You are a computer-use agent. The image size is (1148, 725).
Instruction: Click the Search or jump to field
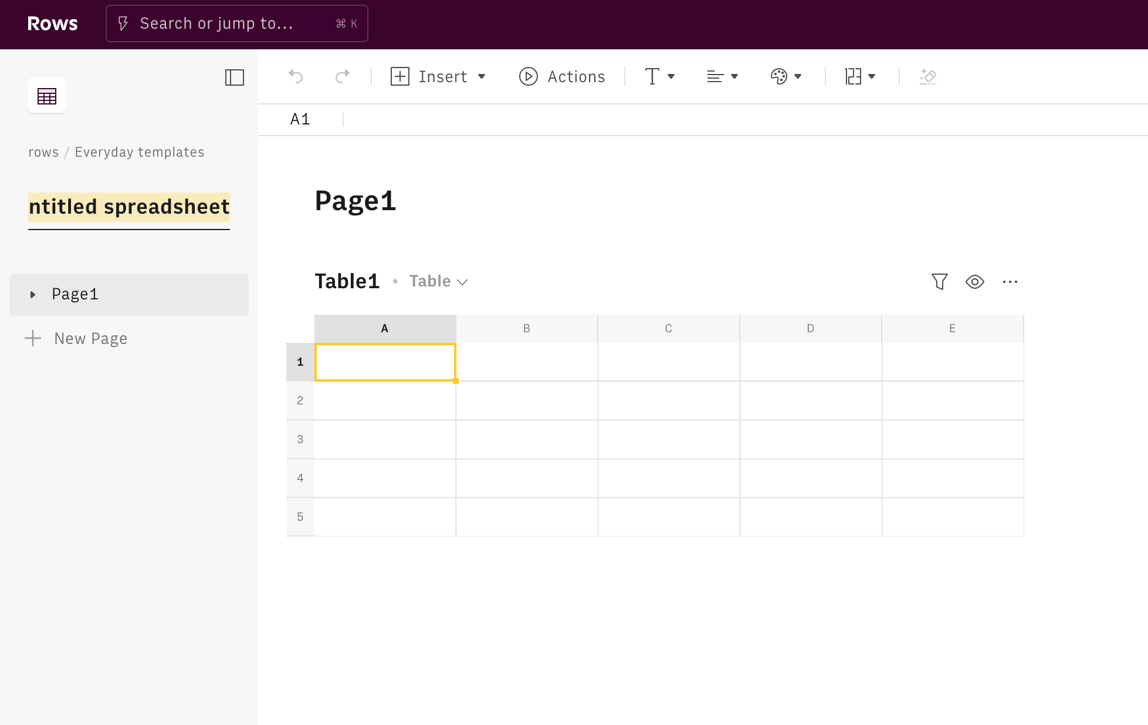(x=236, y=23)
